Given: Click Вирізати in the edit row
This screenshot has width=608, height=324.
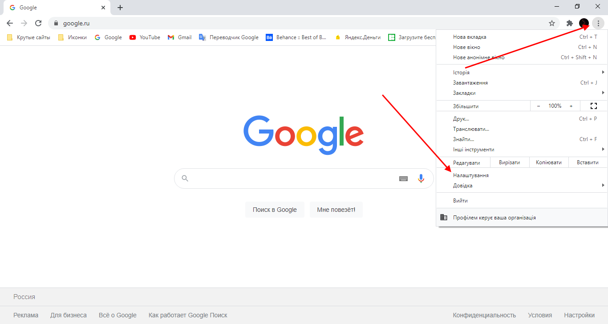Looking at the screenshot, I should tap(510, 162).
